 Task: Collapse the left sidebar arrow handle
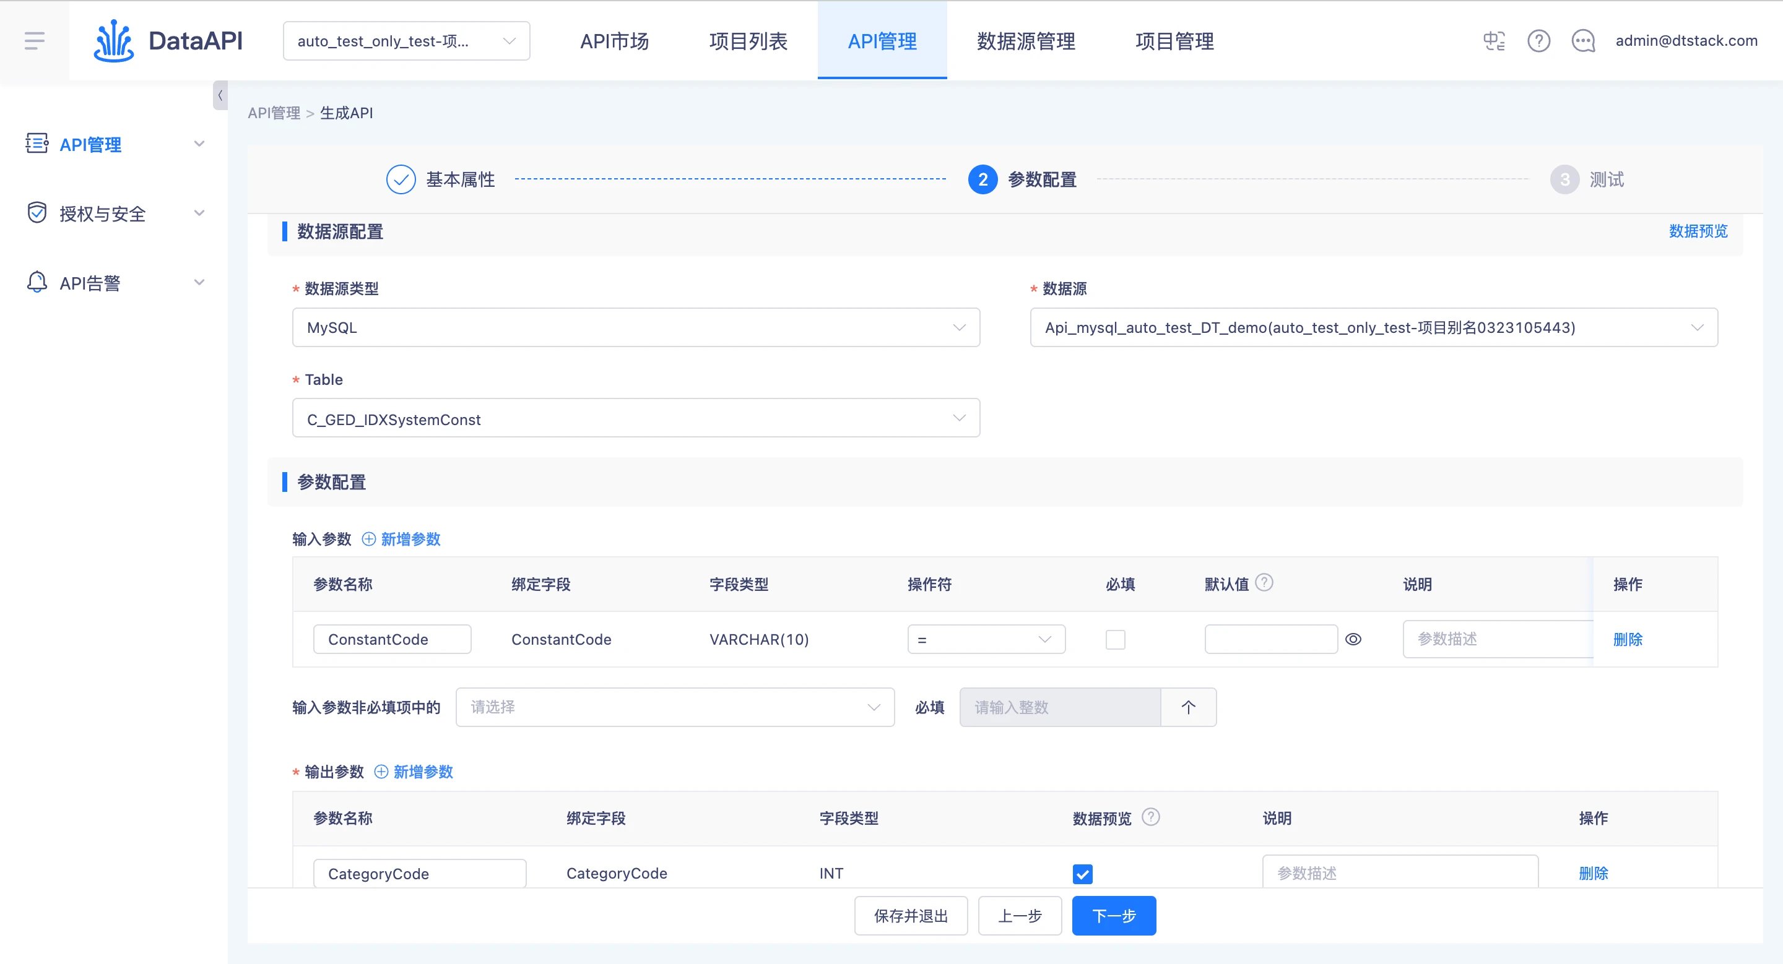(220, 95)
